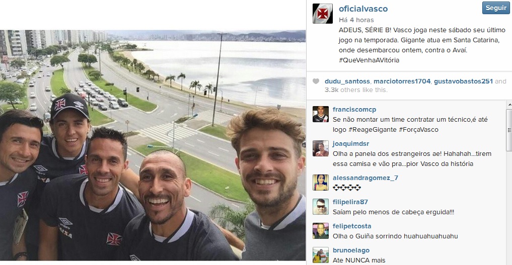Open felipetcosta's avatar
The width and height of the screenshot is (512, 265).
click(x=321, y=231)
